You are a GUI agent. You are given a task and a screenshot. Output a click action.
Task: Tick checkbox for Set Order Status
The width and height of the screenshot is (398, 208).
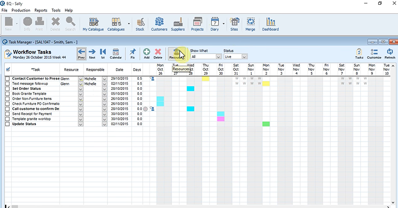pos(8,89)
